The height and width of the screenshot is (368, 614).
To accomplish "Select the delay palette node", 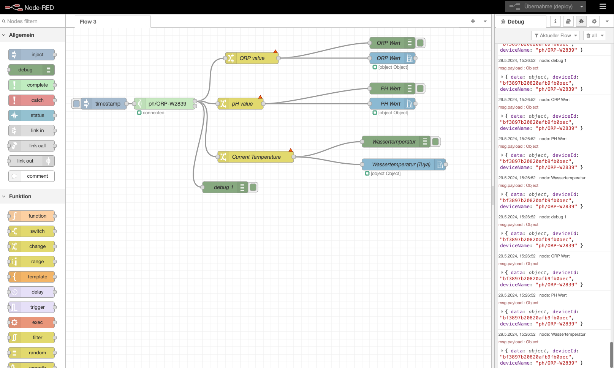I will coord(32,292).
